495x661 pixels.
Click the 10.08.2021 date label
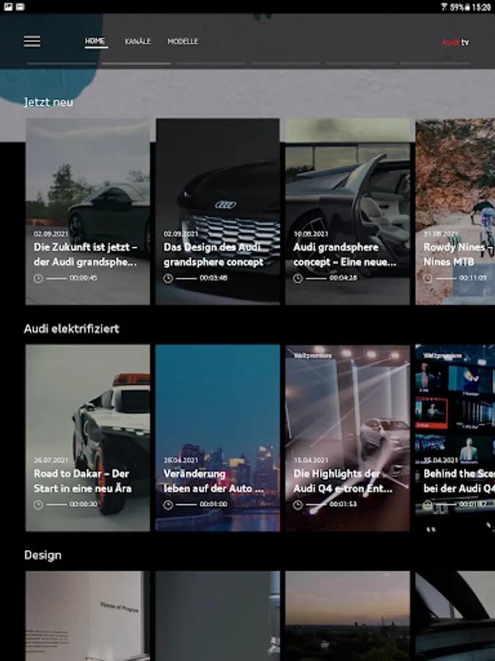coord(311,234)
